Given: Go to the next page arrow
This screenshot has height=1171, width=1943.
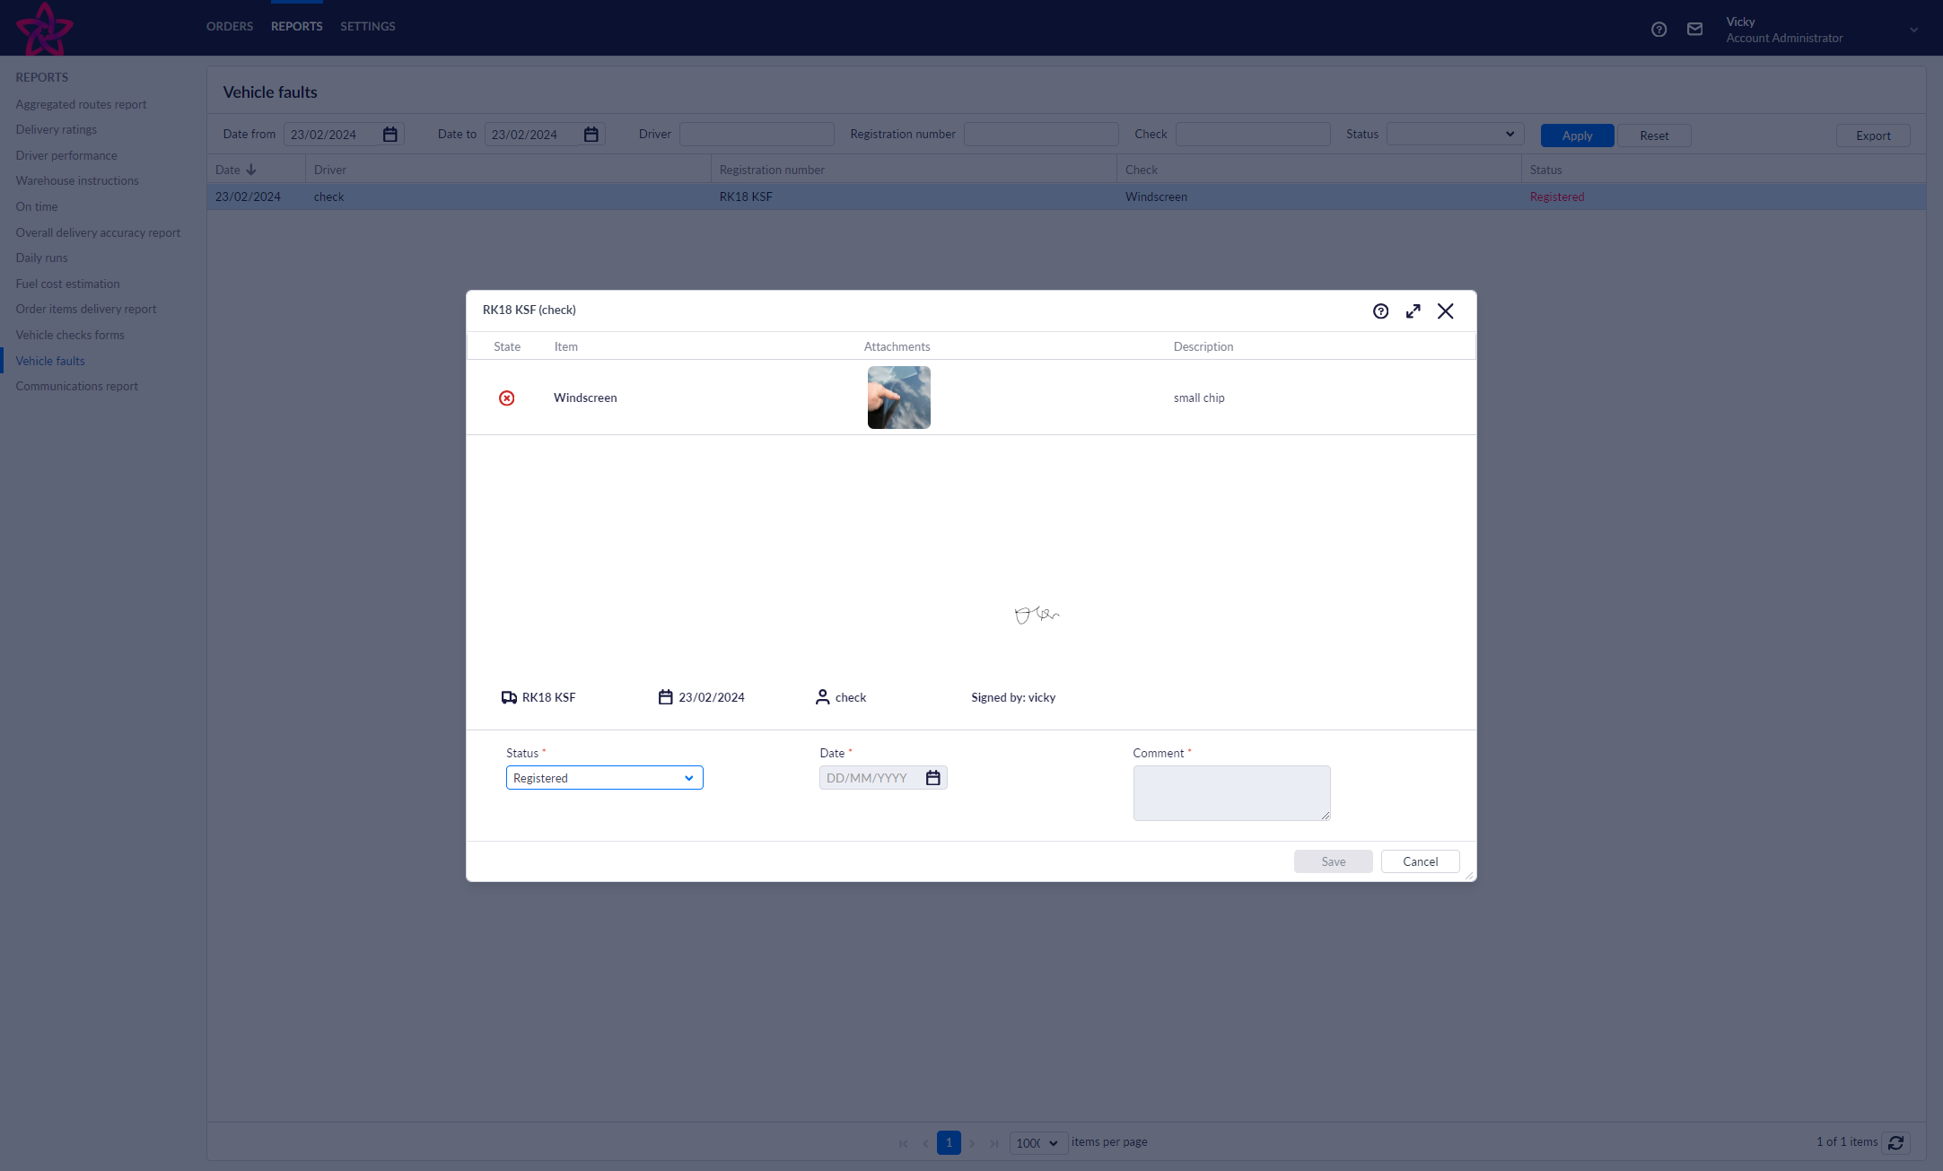Looking at the screenshot, I should [x=972, y=1143].
